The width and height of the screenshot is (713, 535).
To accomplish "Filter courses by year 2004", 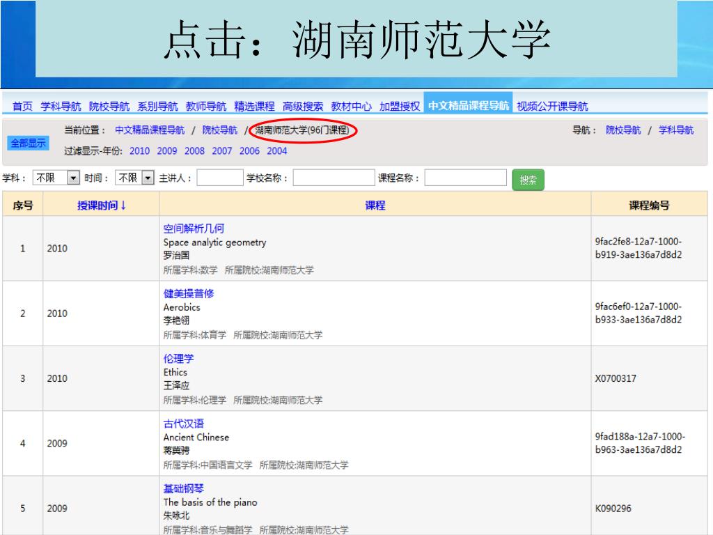I will (277, 151).
